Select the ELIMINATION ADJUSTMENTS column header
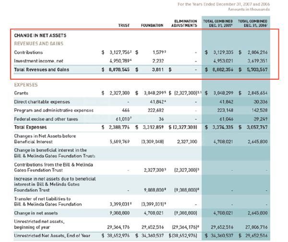 tap(184, 23)
